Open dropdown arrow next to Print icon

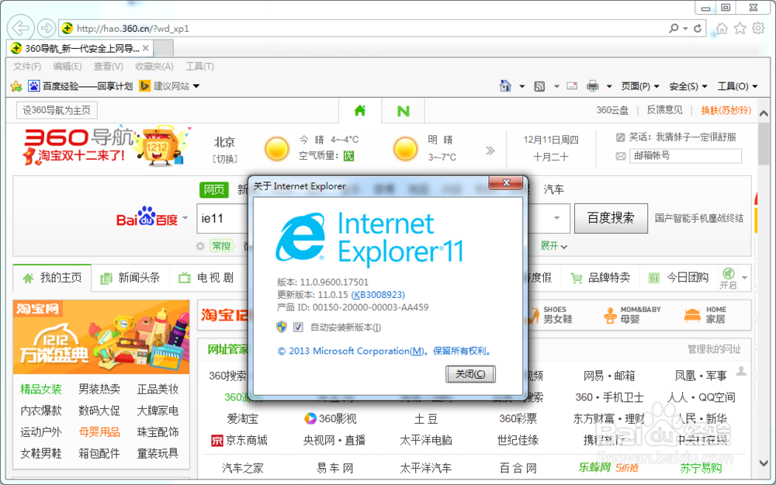[609, 87]
